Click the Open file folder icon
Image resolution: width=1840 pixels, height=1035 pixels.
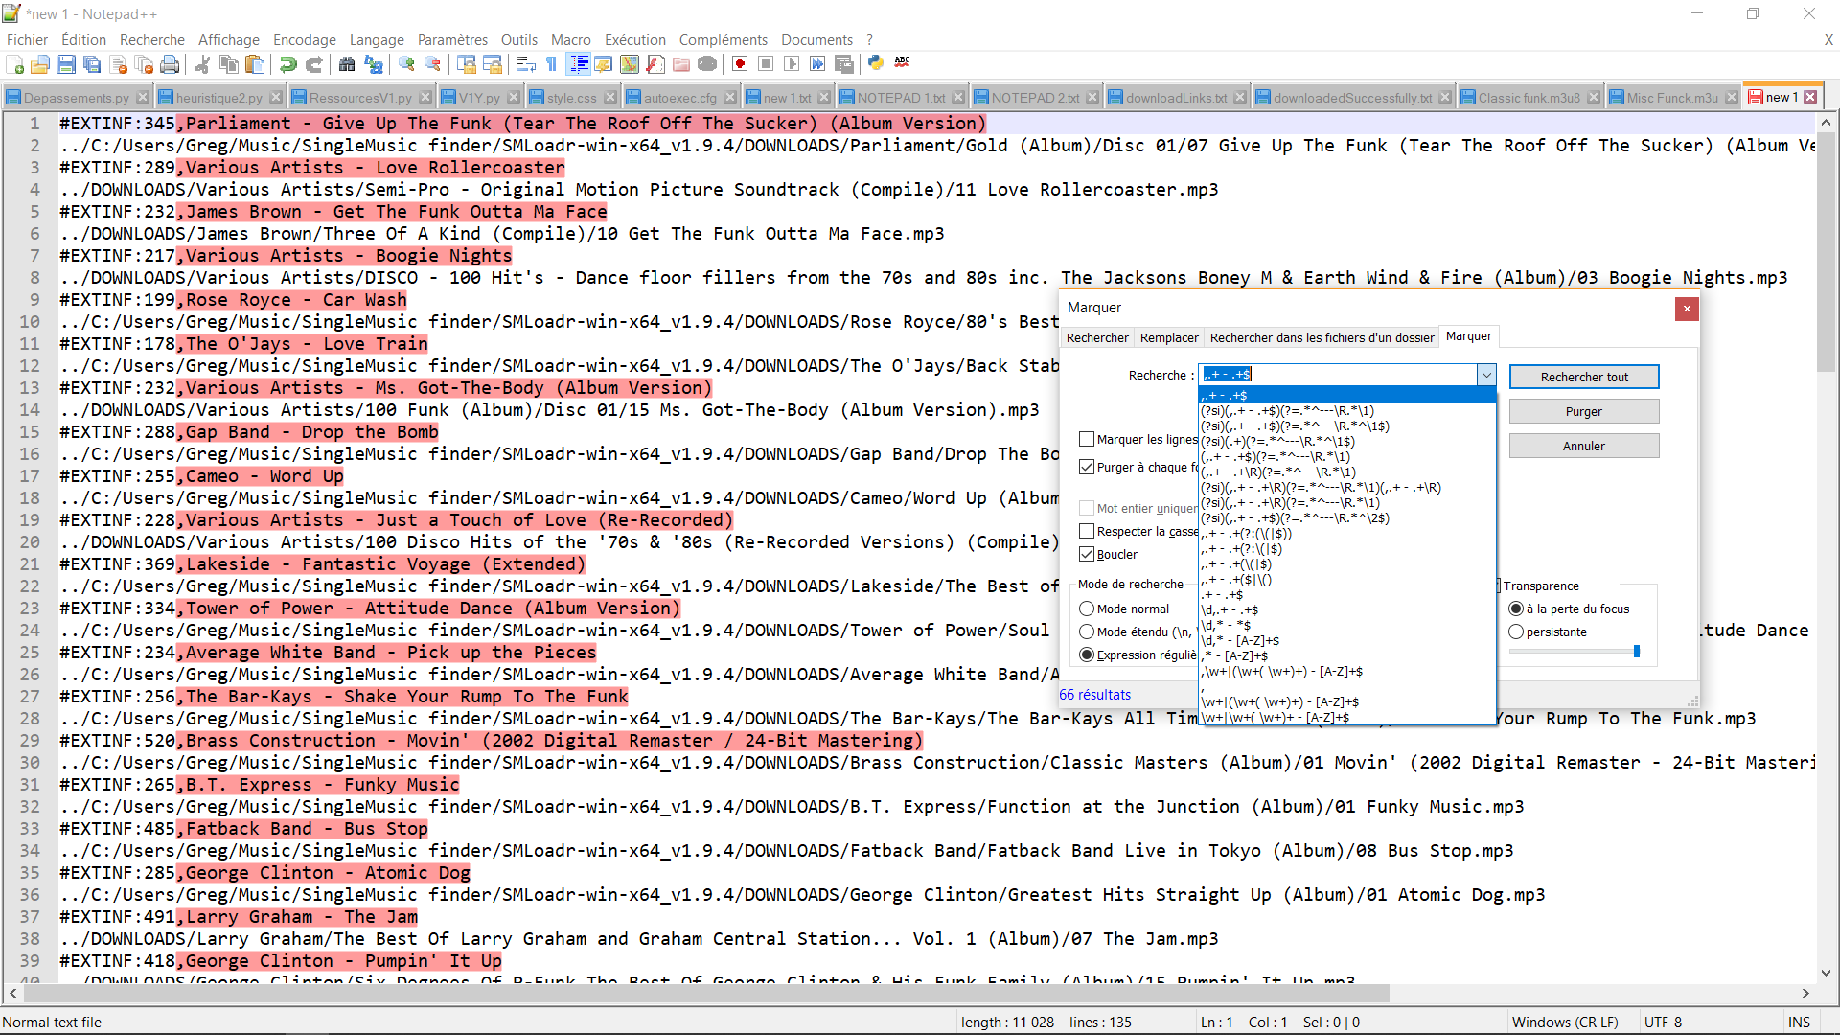(40, 64)
